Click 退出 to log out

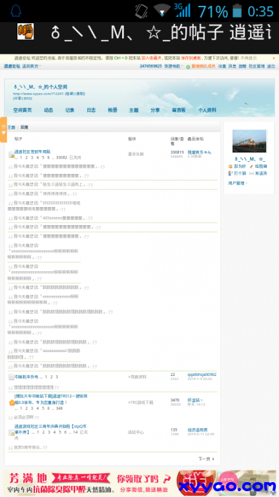[271, 66]
